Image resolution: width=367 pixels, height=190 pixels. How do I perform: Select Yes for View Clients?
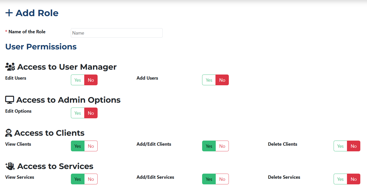78,146
